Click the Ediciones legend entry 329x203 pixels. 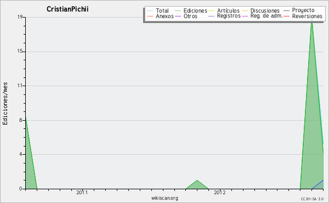(191, 10)
